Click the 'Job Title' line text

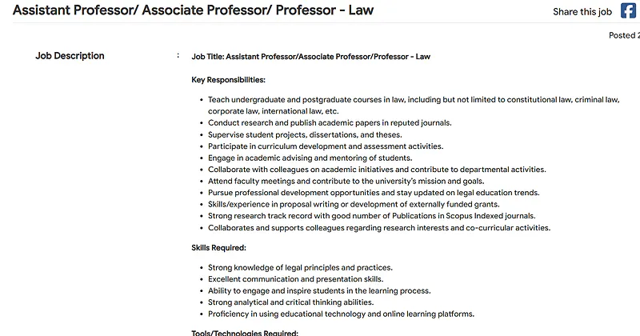point(310,57)
